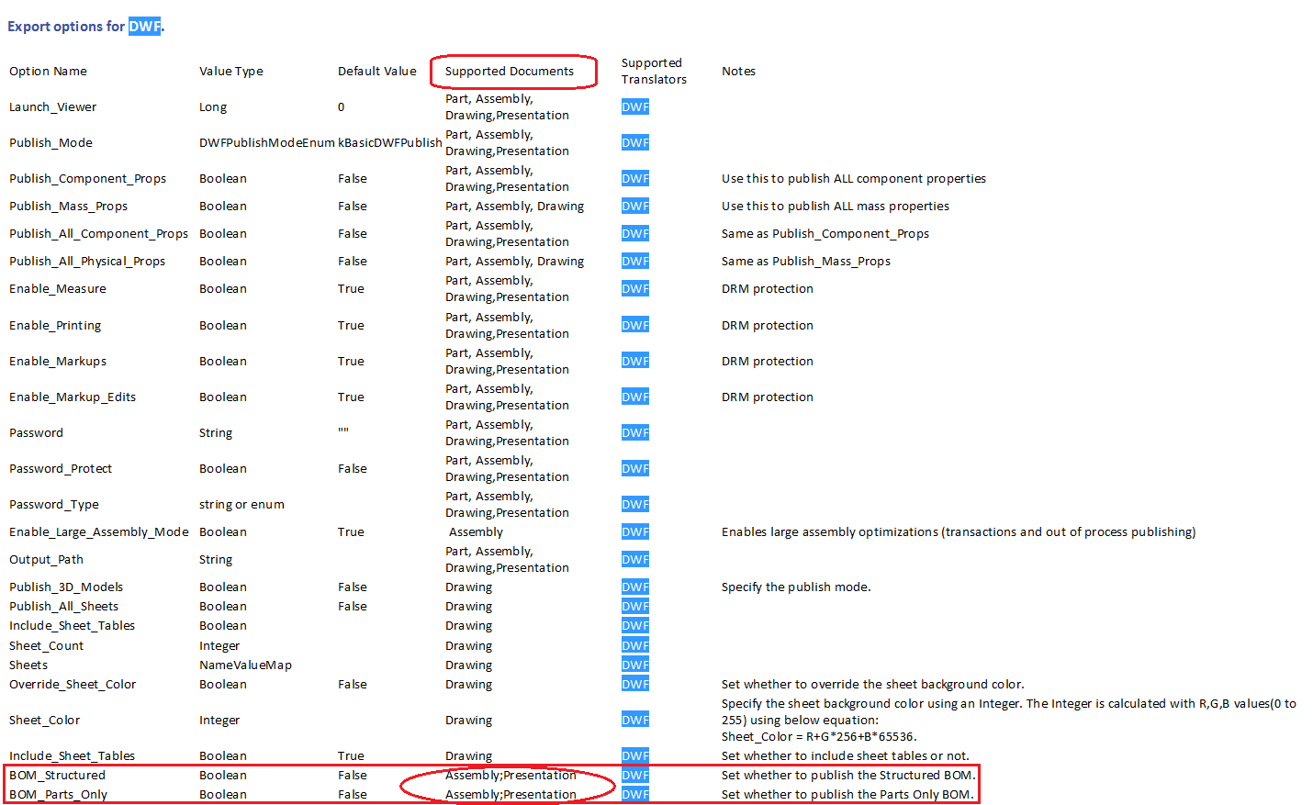Click the 'Sheet_Color = R+G*256+B*65536.' equation
The height and width of the screenshot is (805, 1313).
click(819, 737)
